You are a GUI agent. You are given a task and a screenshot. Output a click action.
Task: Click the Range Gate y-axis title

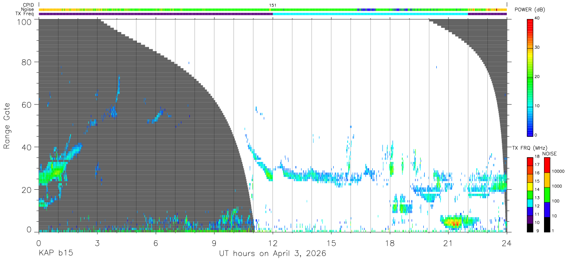click(7, 125)
